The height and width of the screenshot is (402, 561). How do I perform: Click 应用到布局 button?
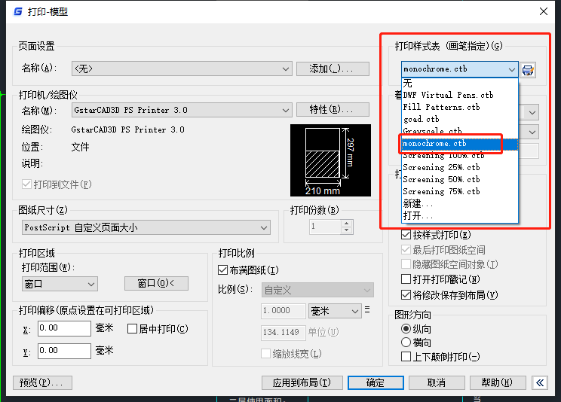click(x=302, y=382)
